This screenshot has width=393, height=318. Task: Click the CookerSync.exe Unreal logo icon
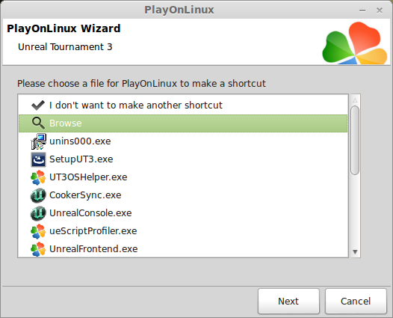[x=38, y=195]
